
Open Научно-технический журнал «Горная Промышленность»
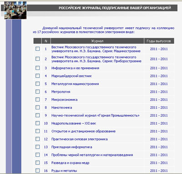[x=96, y=115]
